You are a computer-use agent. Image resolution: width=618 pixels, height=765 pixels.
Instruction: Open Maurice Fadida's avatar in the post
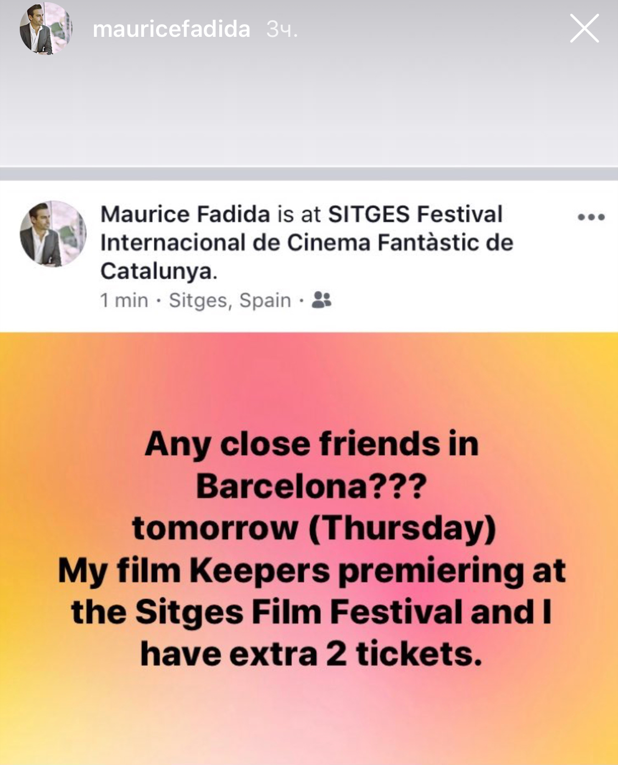tap(53, 234)
